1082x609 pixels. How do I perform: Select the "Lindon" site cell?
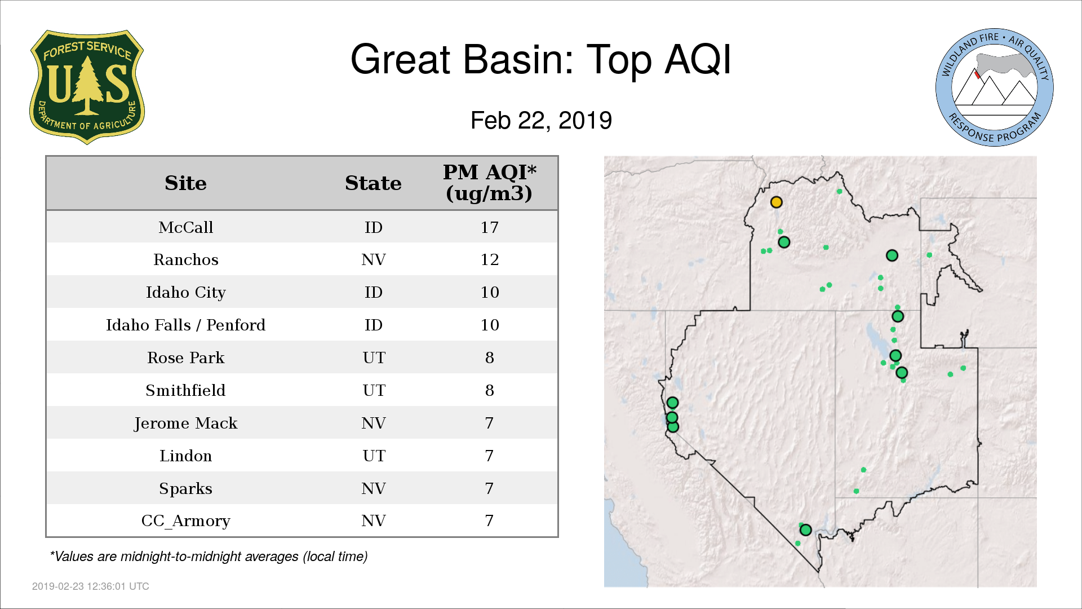click(x=185, y=456)
